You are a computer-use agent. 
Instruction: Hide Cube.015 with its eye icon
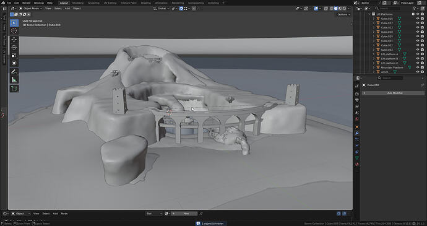point(418,19)
